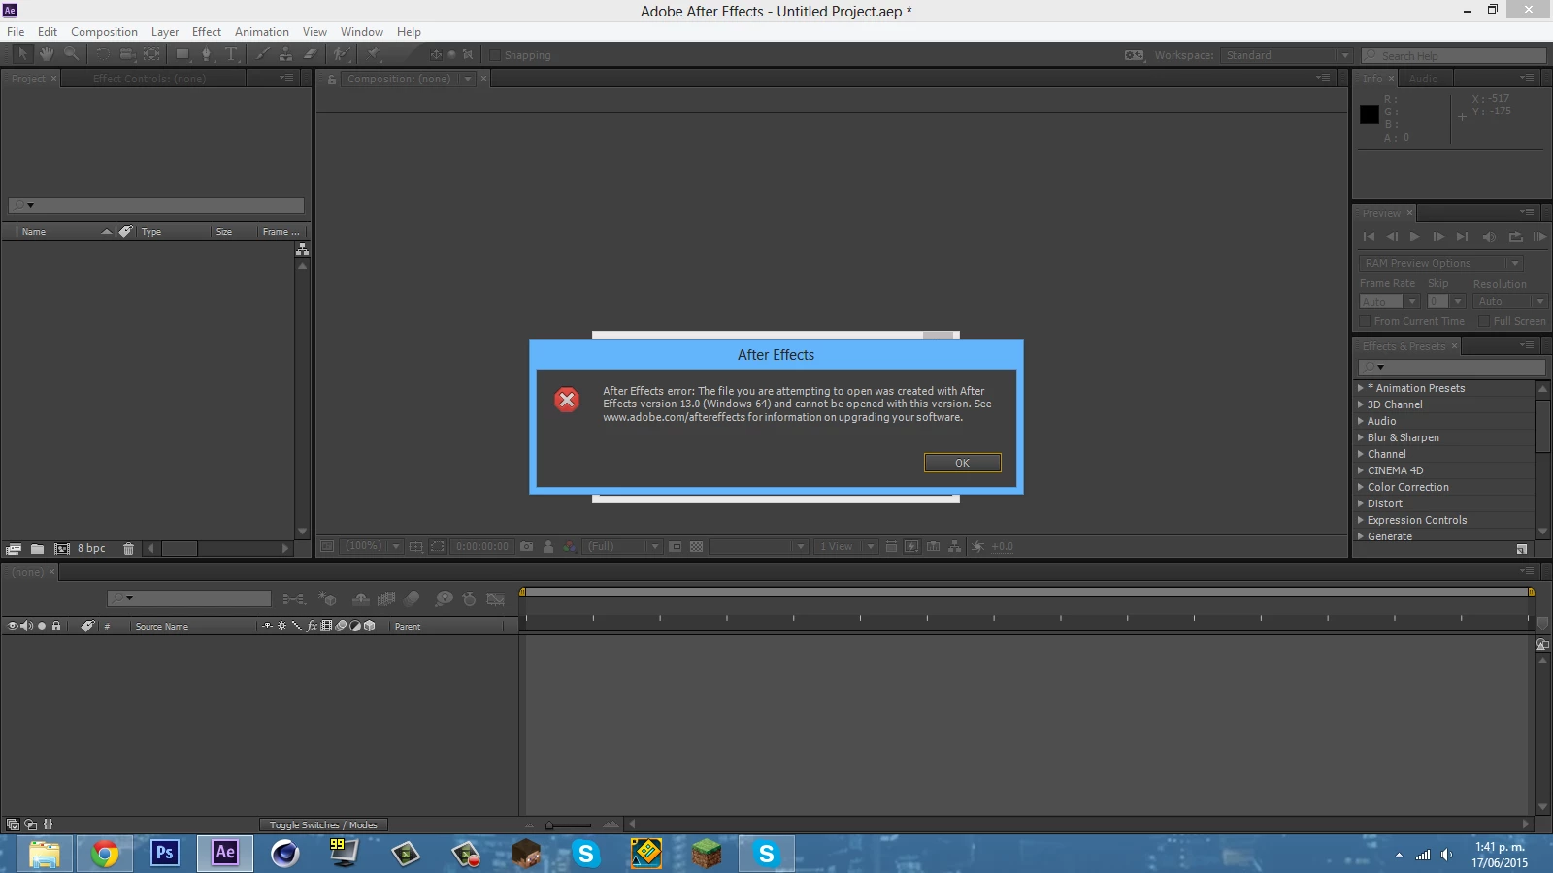The height and width of the screenshot is (873, 1553).
Task: Select the Puppet Pin tool
Action: pos(373,54)
